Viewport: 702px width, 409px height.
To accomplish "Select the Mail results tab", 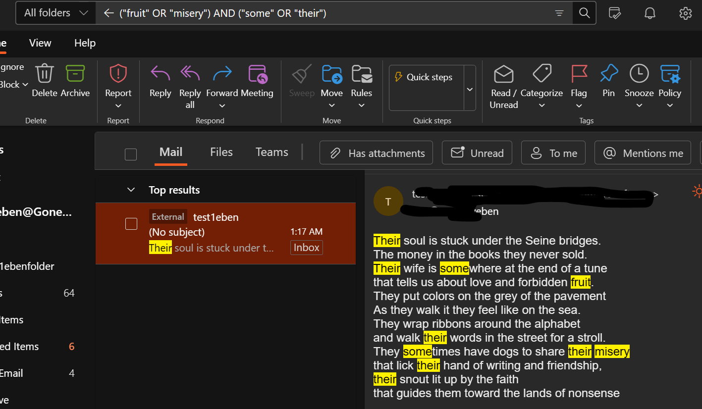I will 171,152.
